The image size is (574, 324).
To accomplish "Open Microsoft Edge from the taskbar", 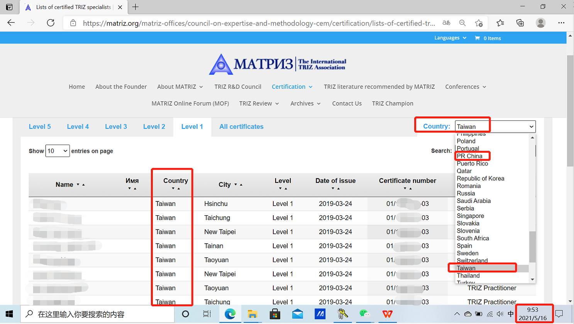I will pos(230,314).
